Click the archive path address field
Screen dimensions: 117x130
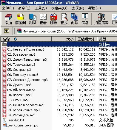point(67,31)
